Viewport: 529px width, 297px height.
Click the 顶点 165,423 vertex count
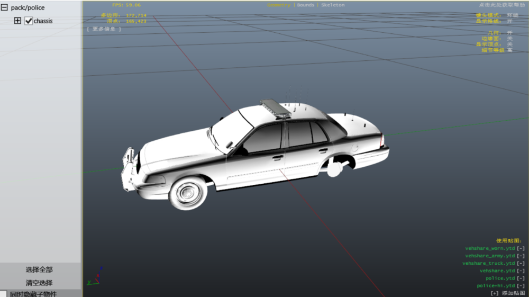[x=126, y=21]
